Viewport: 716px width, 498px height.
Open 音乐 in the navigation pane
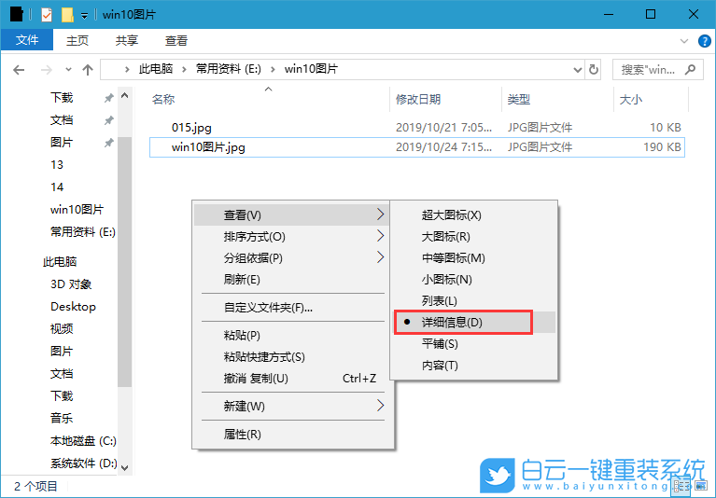point(62,418)
